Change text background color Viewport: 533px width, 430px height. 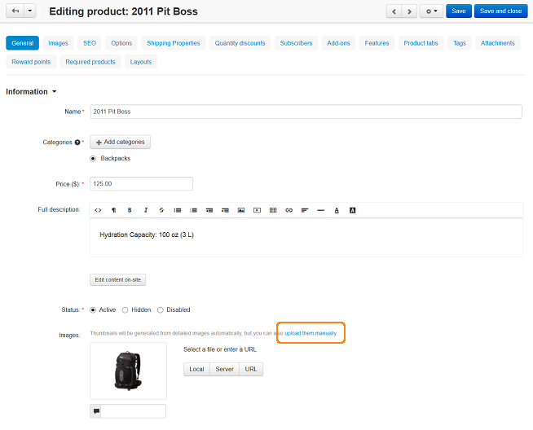pos(353,210)
